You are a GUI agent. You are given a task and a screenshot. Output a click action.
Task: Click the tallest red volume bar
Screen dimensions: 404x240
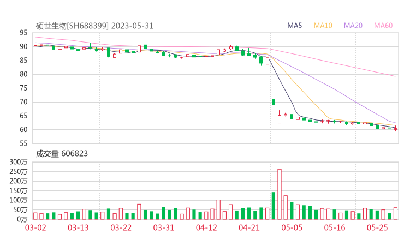click(280, 194)
